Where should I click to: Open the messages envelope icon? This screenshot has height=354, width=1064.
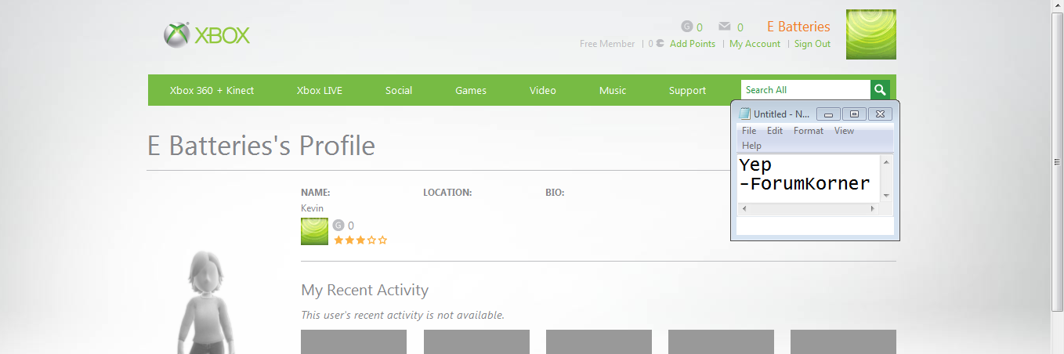[x=725, y=27]
